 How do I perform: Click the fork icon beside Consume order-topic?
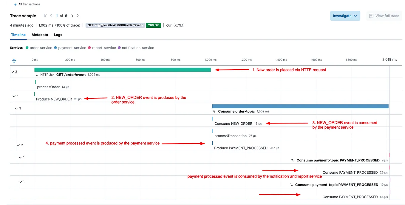pos(214,111)
